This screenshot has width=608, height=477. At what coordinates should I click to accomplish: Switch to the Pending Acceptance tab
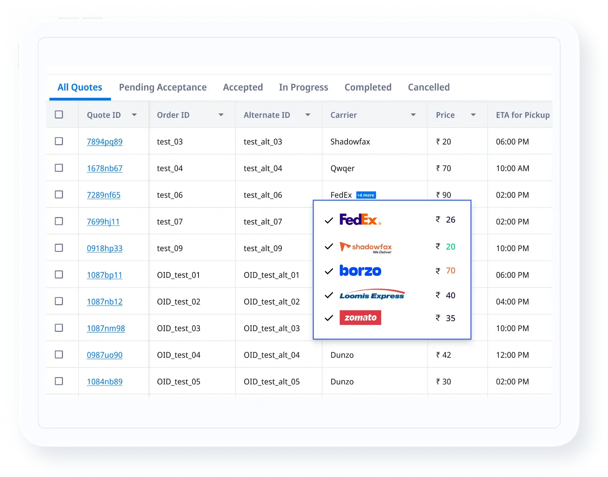pos(163,87)
